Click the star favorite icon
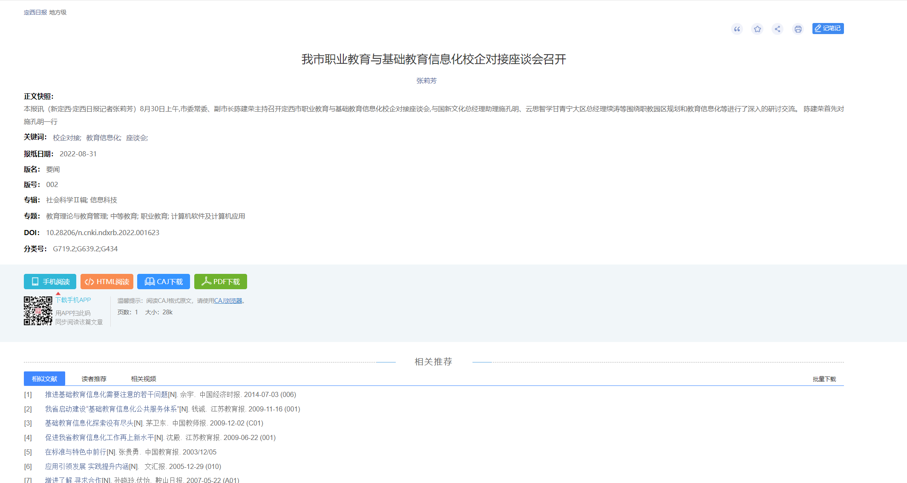Viewport: 907px width, 483px height. (x=757, y=29)
